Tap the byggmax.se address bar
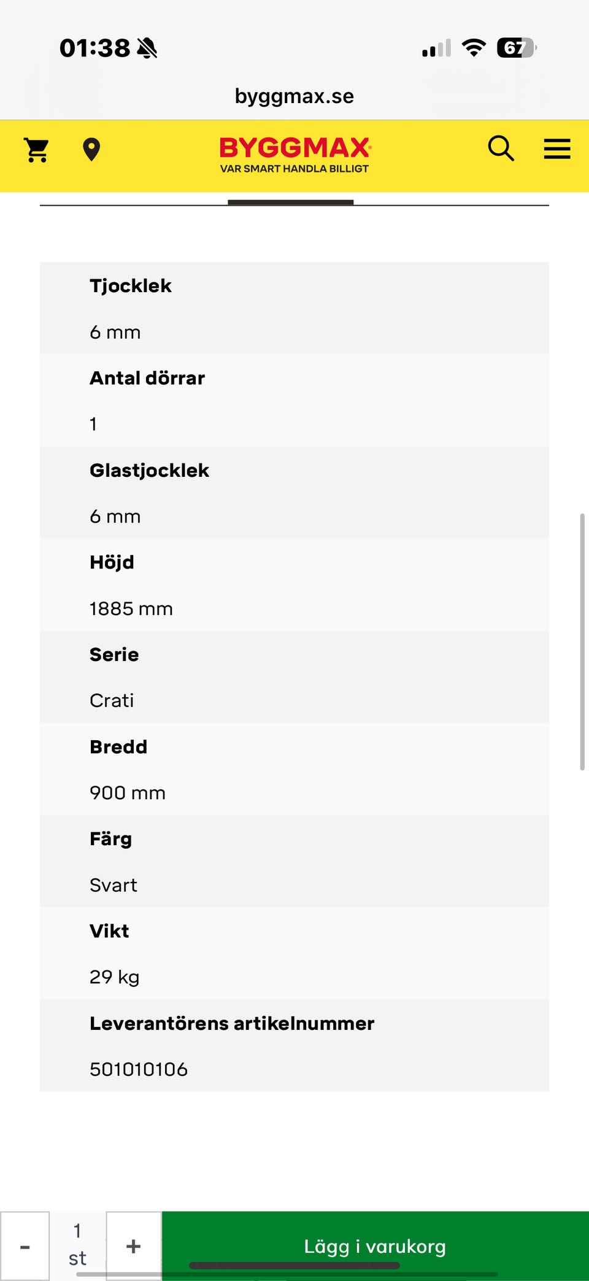The height and width of the screenshot is (1281, 589). [x=294, y=96]
